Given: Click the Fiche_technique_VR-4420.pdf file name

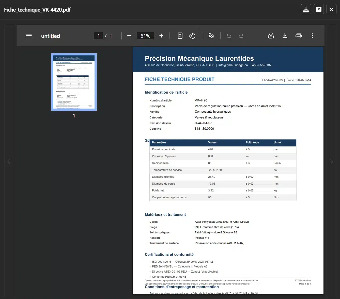Looking at the screenshot, I should pos(37,10).
